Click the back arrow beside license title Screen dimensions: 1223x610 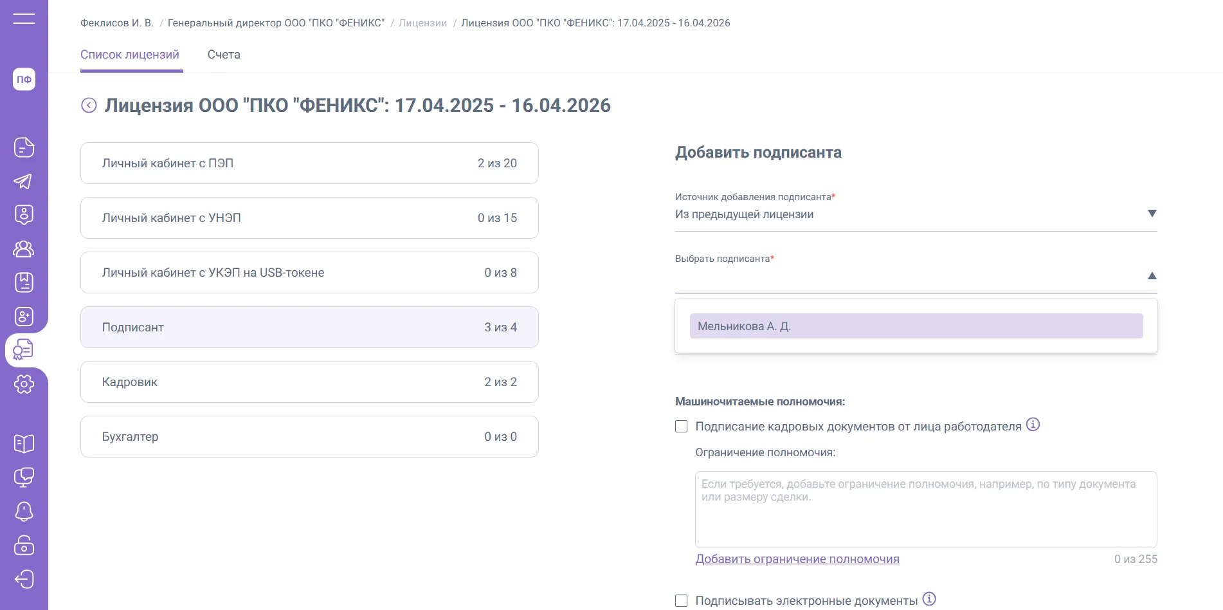89,106
